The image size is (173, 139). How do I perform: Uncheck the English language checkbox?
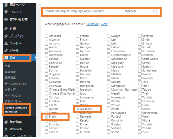[x=46, y=116]
